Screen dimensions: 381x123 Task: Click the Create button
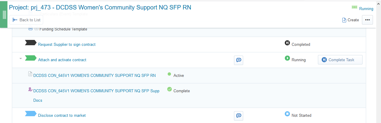pyautogui.click(x=350, y=20)
